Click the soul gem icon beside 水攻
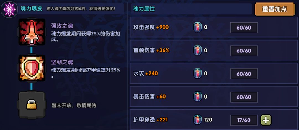Viewport: 299px width, 130px height. click(x=197, y=74)
